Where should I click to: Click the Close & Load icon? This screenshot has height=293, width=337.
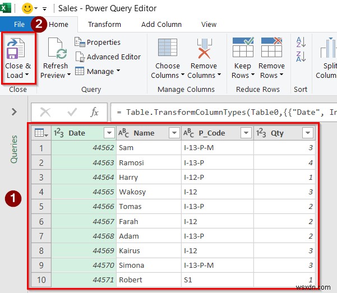(16, 49)
